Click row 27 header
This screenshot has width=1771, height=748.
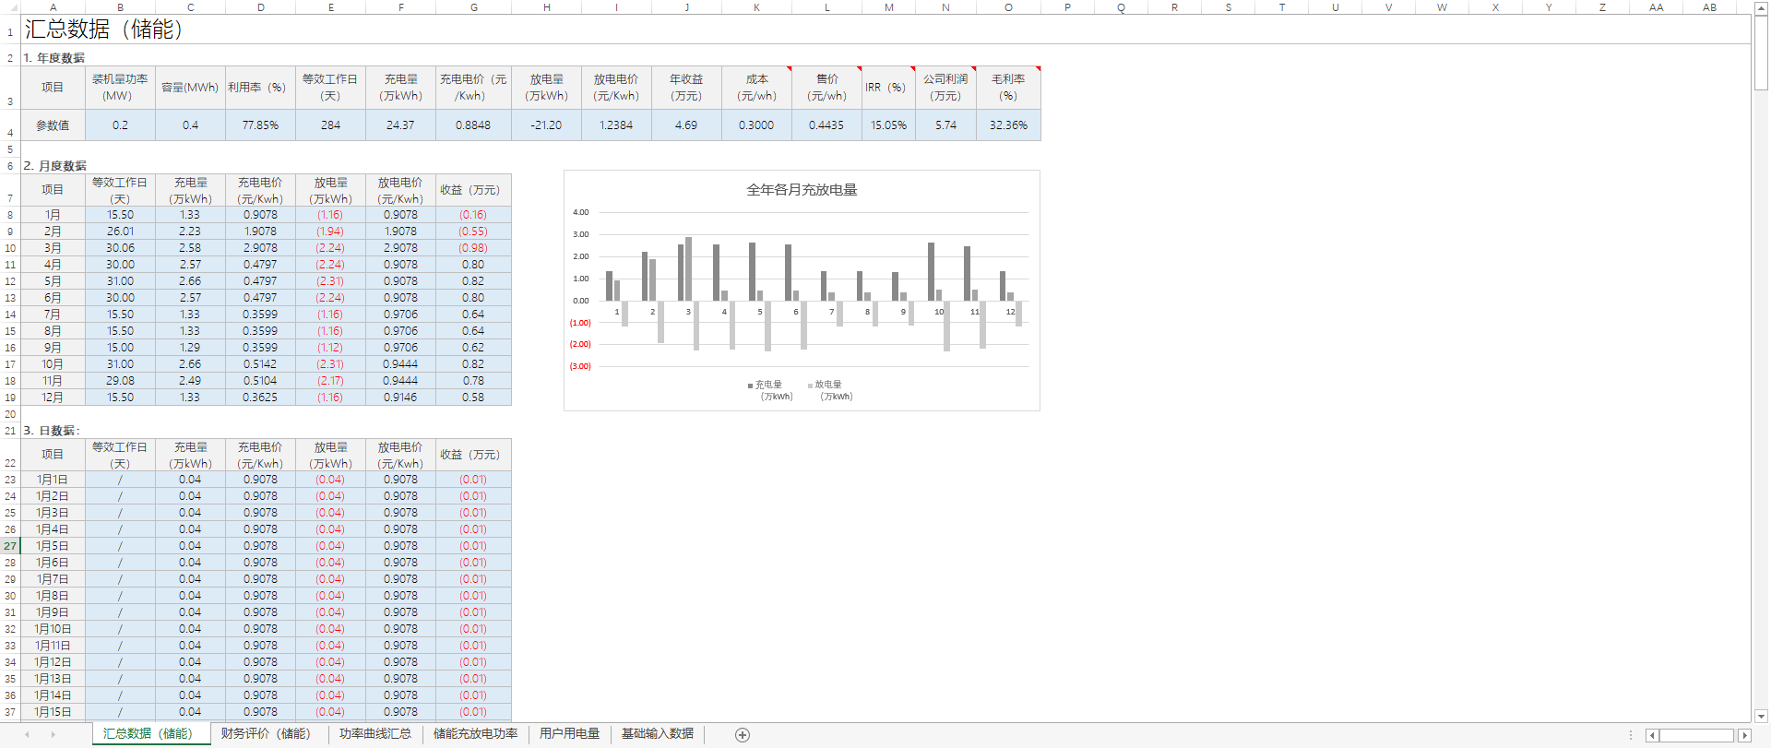10,546
